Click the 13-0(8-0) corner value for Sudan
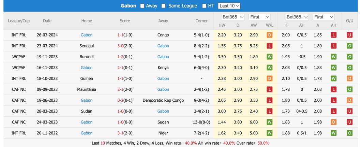Viewport: 361px width, 147px height. (201, 122)
